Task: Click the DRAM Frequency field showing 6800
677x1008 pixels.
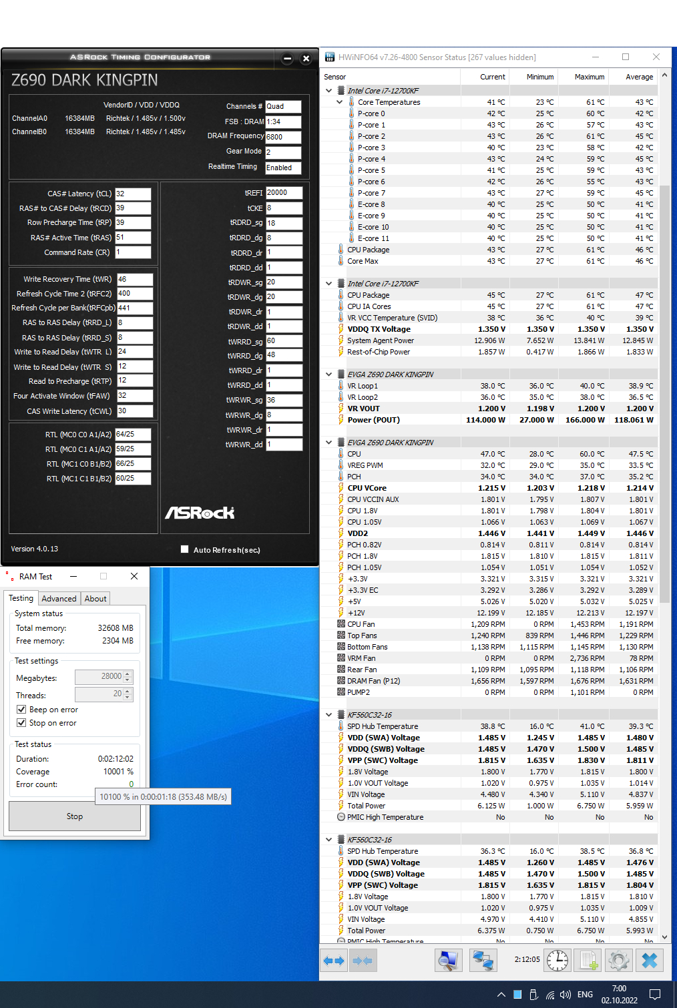Action: pos(283,137)
